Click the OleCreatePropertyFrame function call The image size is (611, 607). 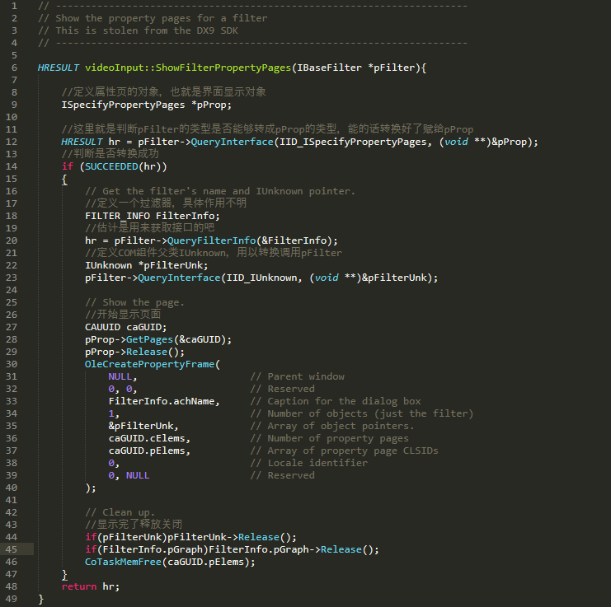point(149,364)
